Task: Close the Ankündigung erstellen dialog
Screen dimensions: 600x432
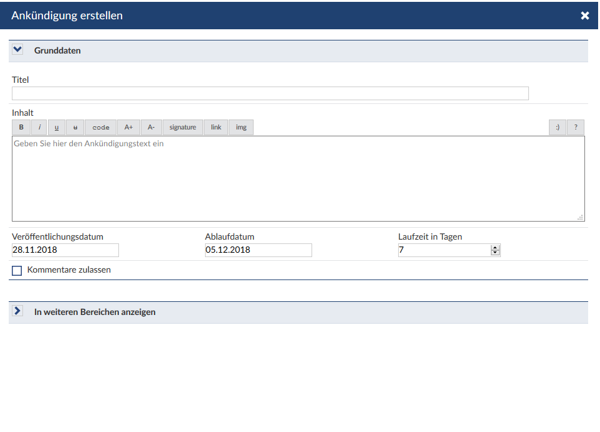Action: coord(585,16)
